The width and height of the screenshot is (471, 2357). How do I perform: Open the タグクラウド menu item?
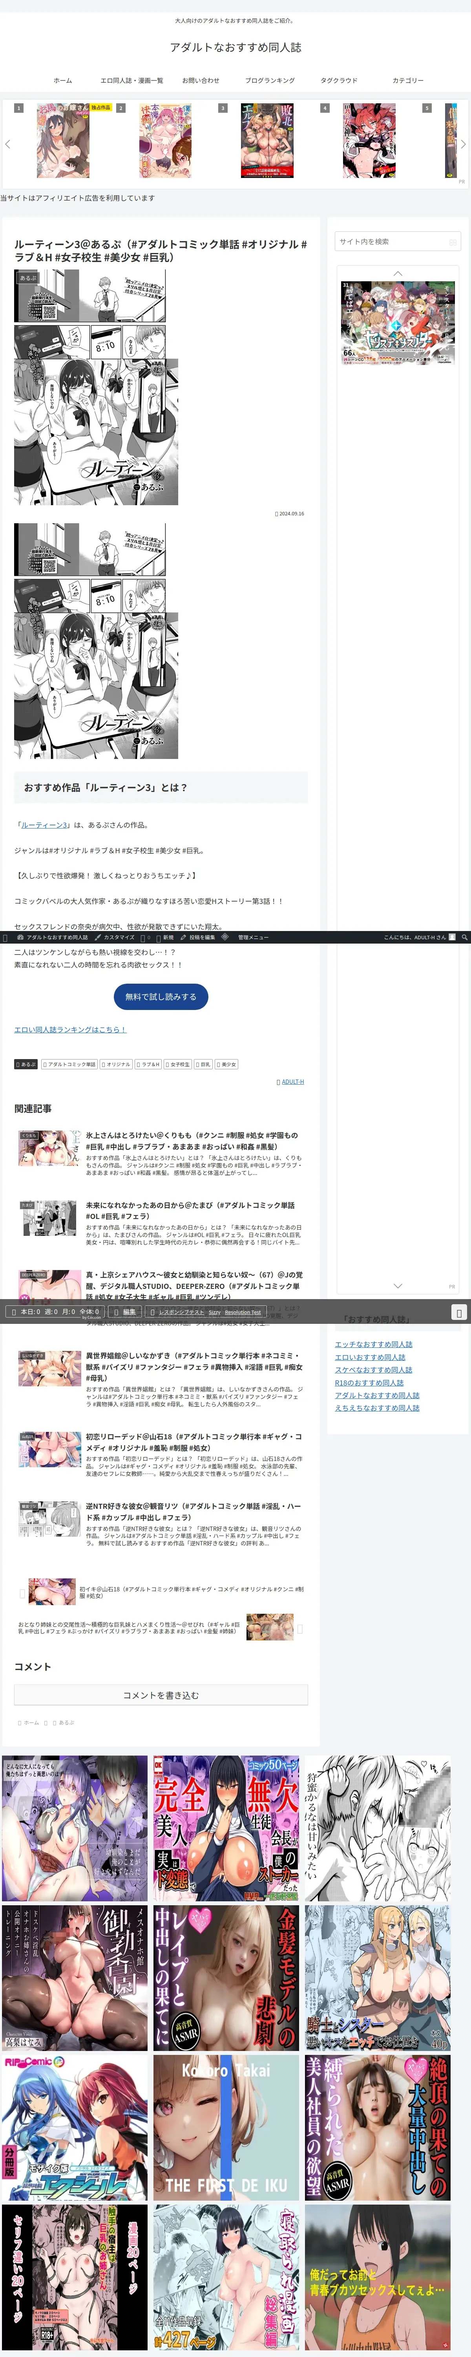[339, 81]
